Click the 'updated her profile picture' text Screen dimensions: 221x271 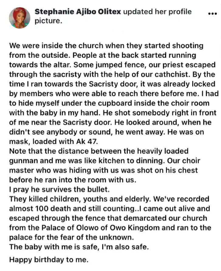pyautogui.click(x=113, y=16)
